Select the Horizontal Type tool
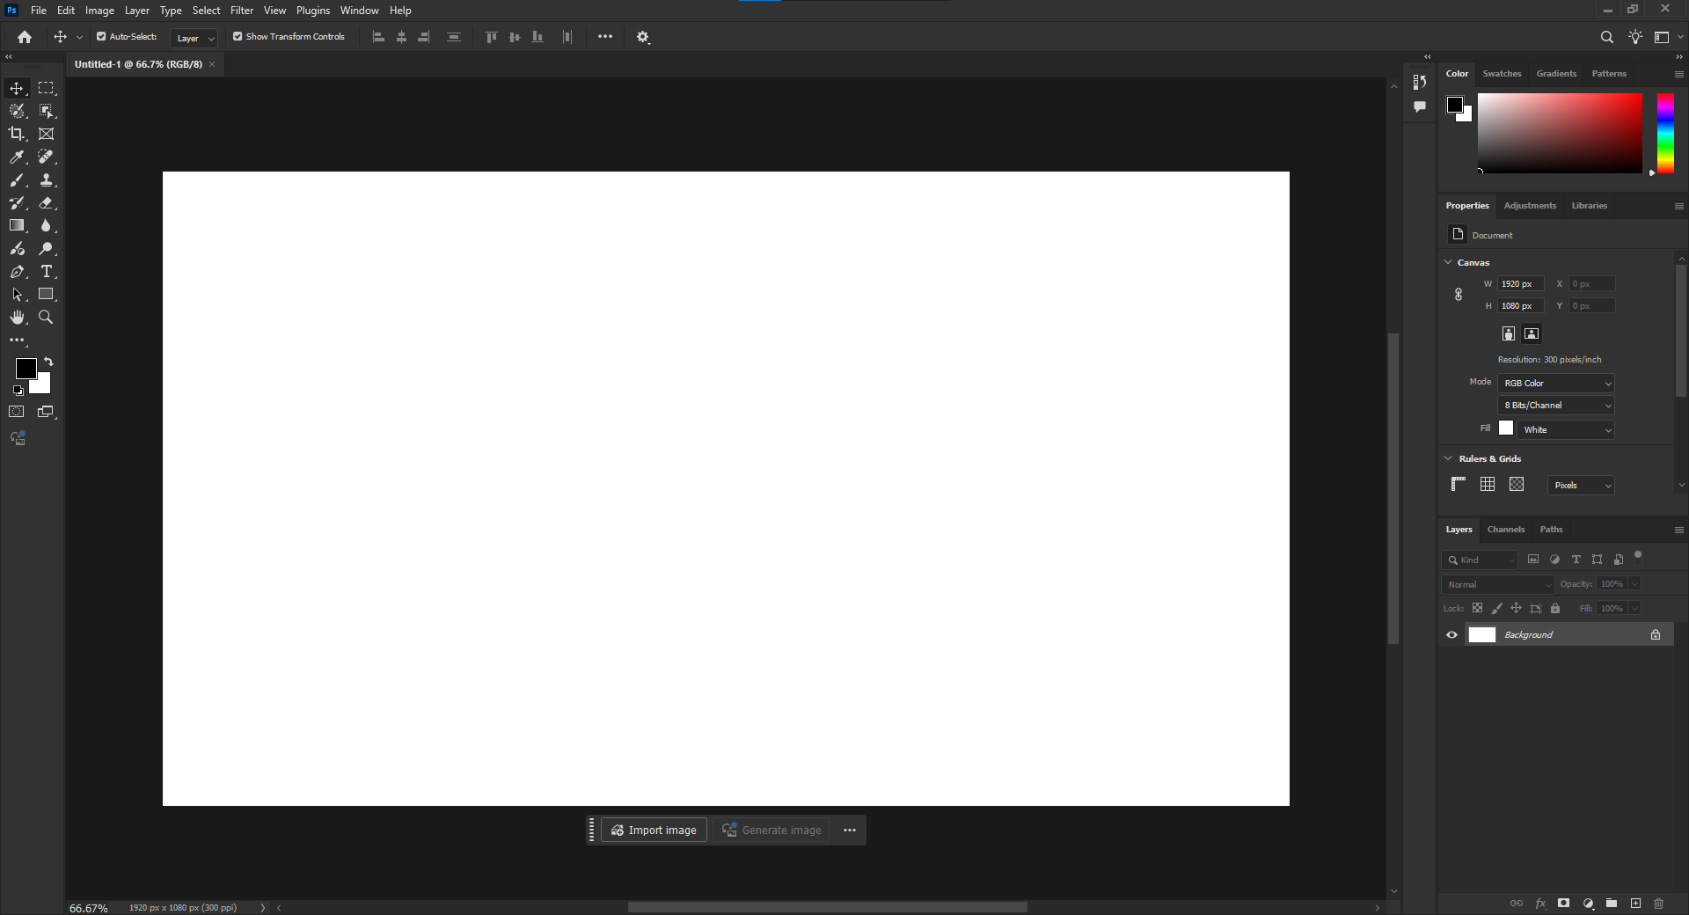1689x915 pixels. tap(47, 272)
